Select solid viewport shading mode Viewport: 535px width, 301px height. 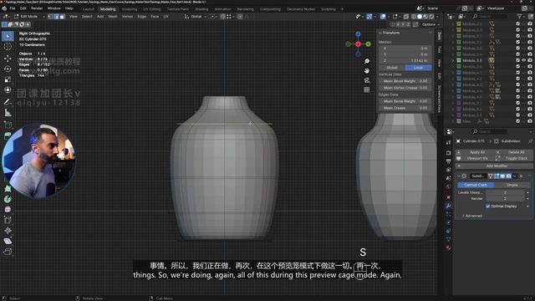pyautogui.click(x=420, y=17)
